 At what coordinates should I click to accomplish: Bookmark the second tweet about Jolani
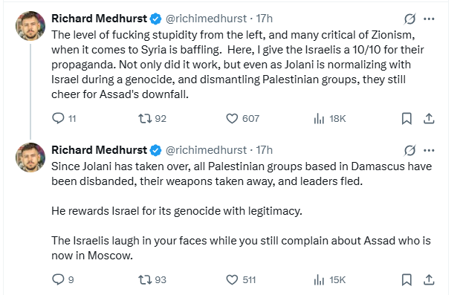coord(406,279)
